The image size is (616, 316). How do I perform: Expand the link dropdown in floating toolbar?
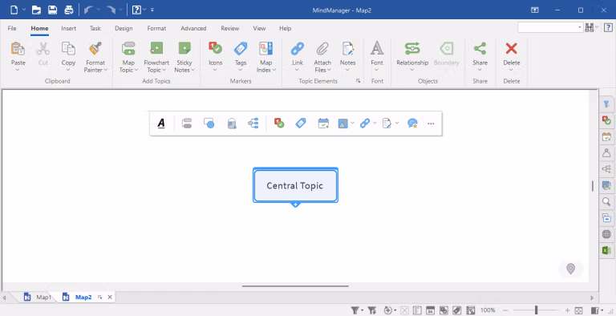pos(375,123)
